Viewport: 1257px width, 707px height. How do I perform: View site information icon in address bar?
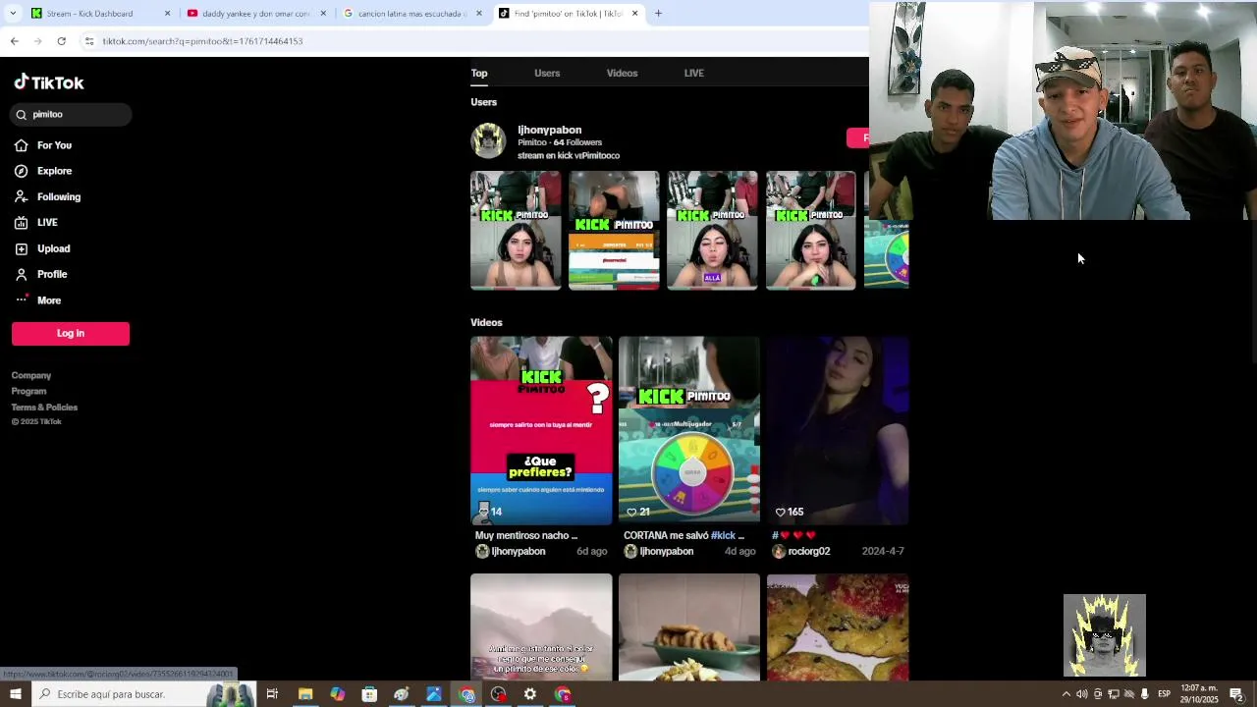[88, 41]
